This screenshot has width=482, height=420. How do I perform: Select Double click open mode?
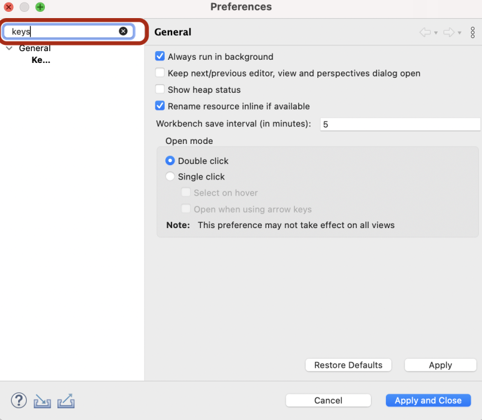[x=170, y=161]
